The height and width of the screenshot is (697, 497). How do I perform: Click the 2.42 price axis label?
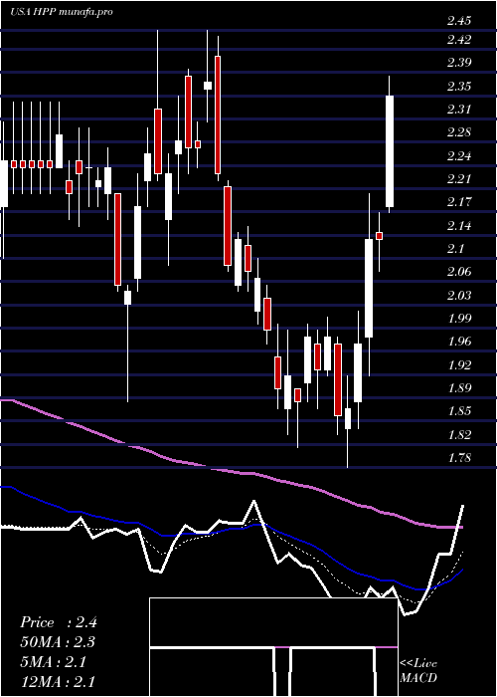point(459,40)
